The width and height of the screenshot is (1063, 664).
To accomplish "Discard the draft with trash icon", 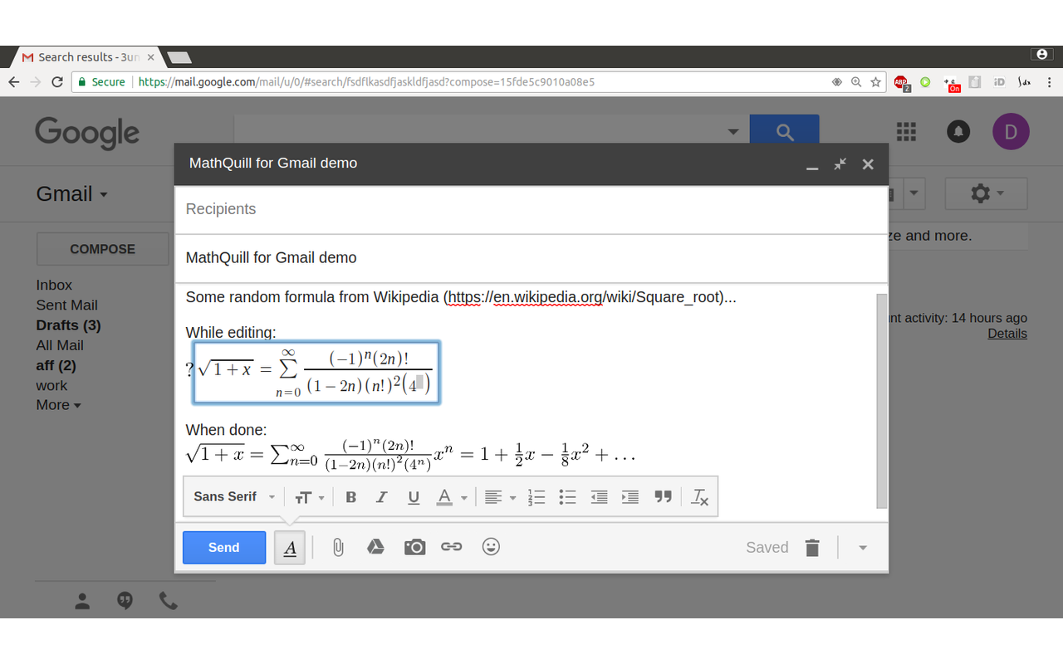I will pyautogui.click(x=812, y=548).
